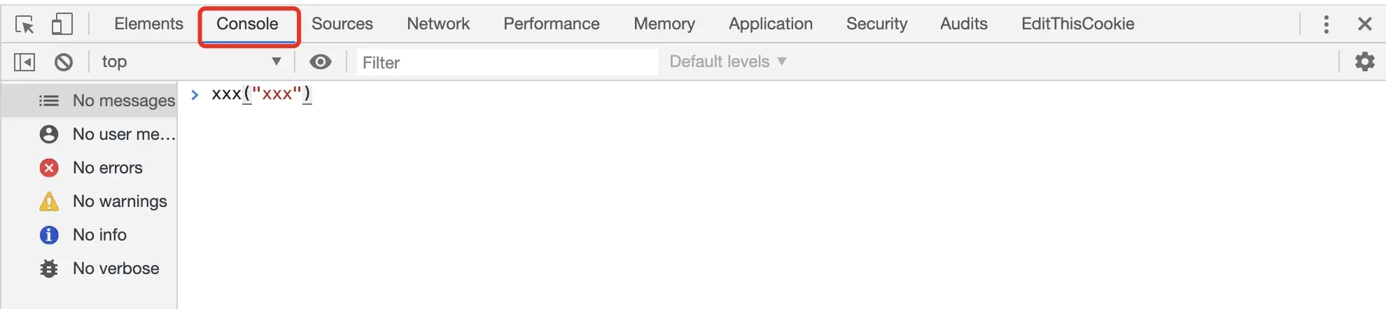The width and height of the screenshot is (1386, 309).
Task: Clear console with the ban icon
Action: [x=64, y=62]
